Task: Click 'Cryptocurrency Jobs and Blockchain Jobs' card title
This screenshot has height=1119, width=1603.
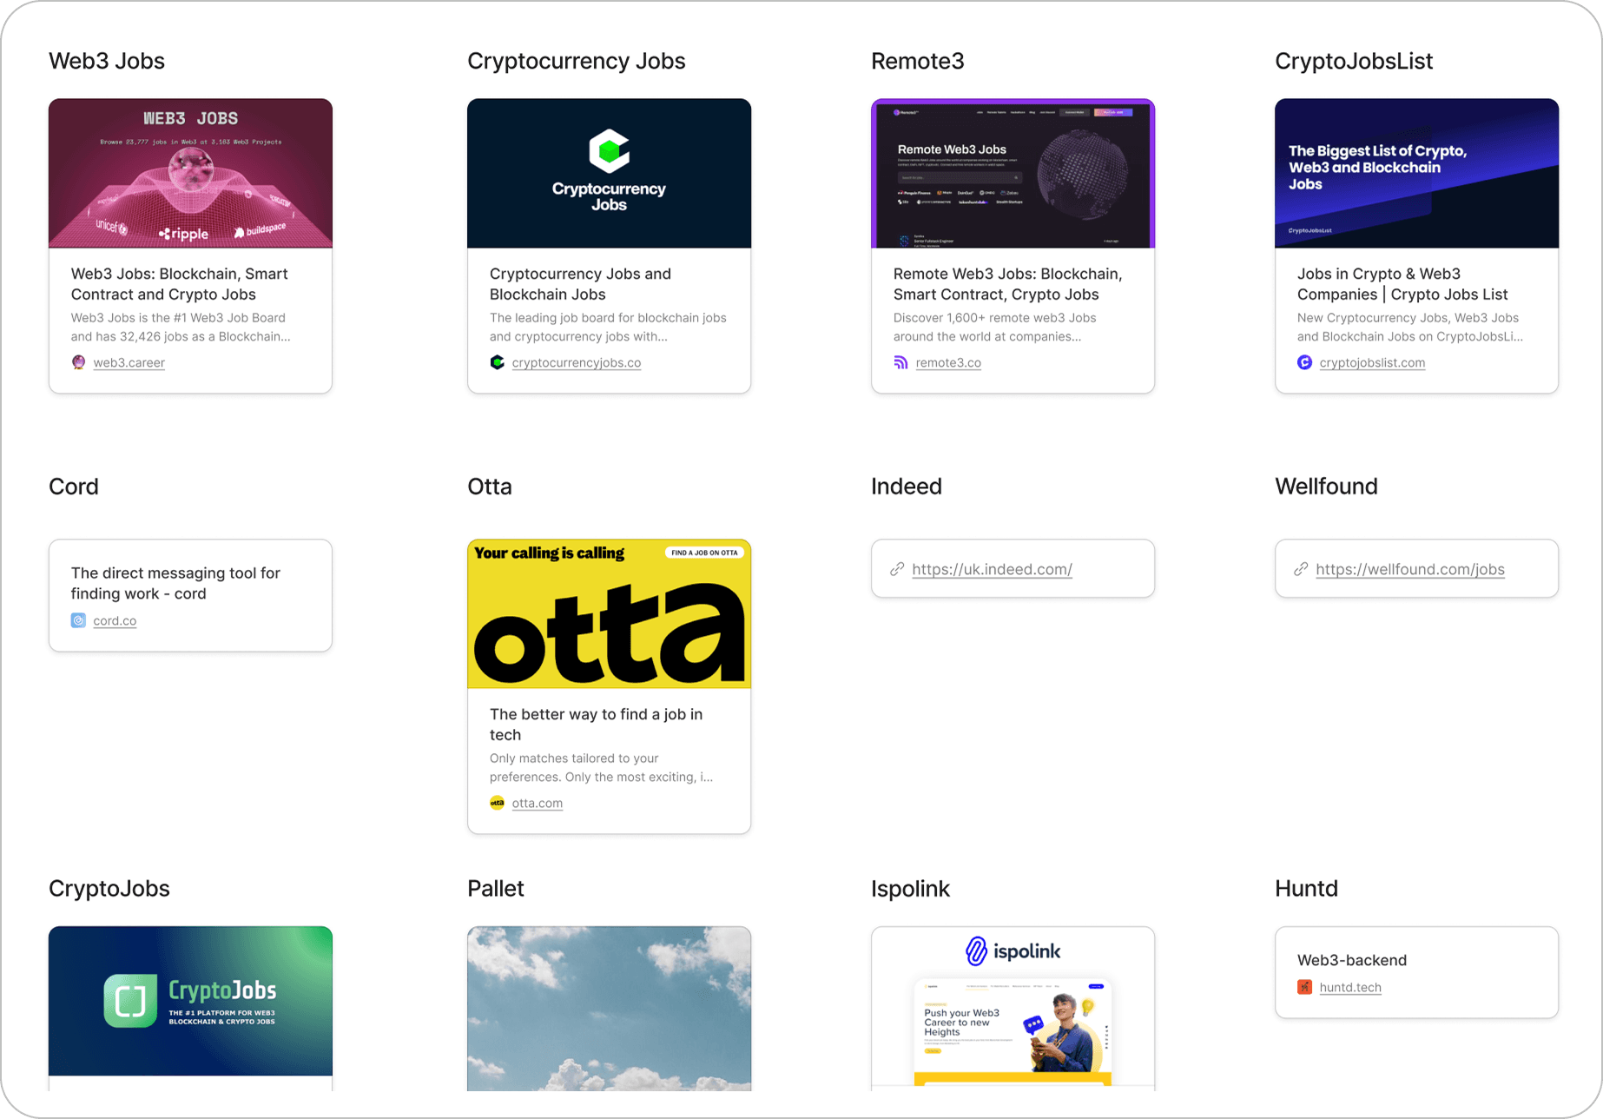Action: pyautogui.click(x=580, y=284)
